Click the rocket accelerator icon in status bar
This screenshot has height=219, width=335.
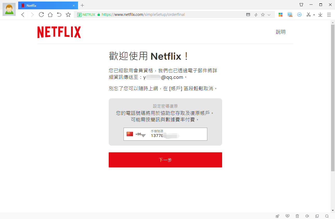click(x=278, y=216)
